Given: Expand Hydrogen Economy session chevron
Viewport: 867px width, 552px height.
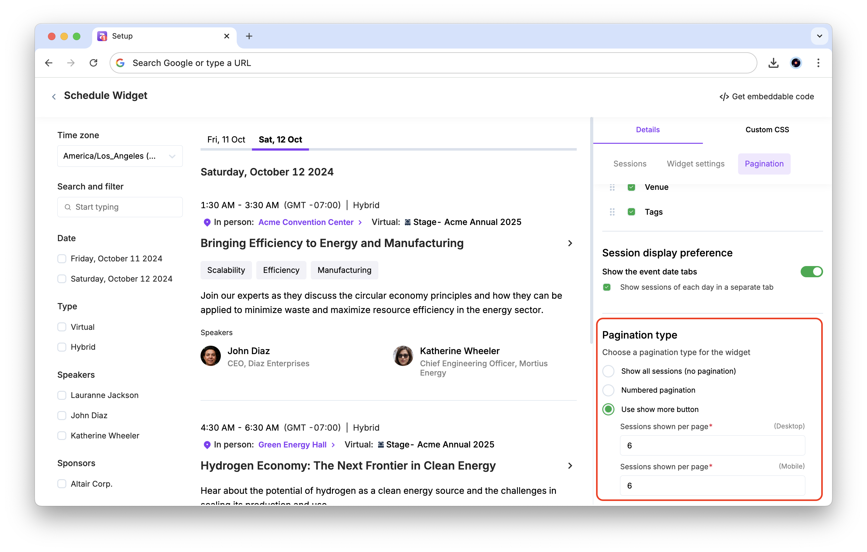Looking at the screenshot, I should click(570, 465).
